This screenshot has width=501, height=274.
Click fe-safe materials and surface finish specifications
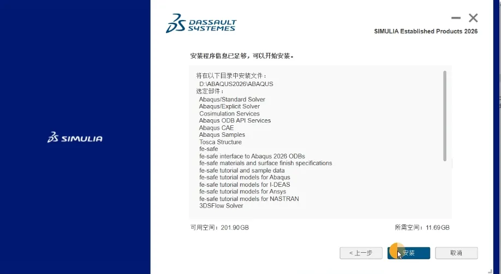pos(266,163)
